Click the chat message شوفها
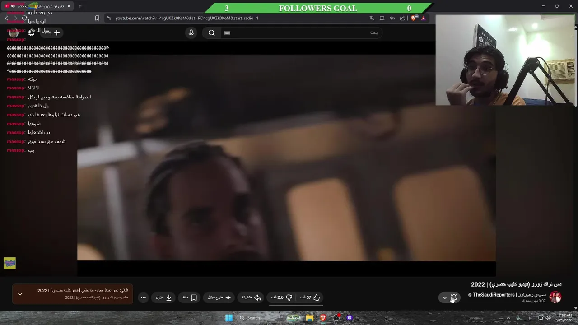Viewport: 578px width, 325px height. pos(34,124)
